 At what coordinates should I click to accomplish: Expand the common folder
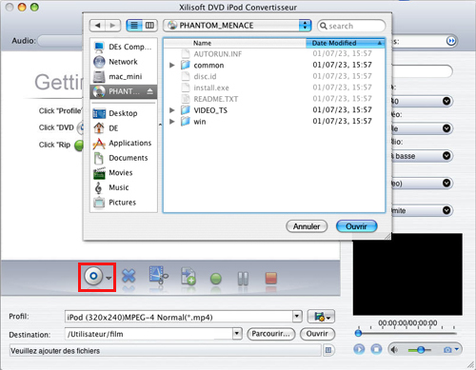click(x=172, y=65)
